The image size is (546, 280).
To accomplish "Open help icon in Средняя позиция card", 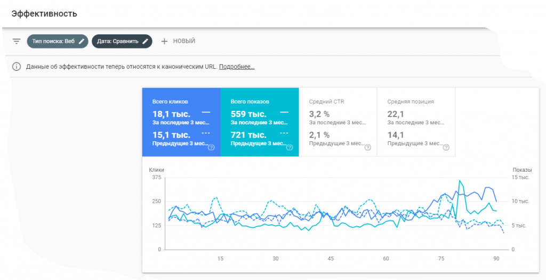I will (x=446, y=148).
